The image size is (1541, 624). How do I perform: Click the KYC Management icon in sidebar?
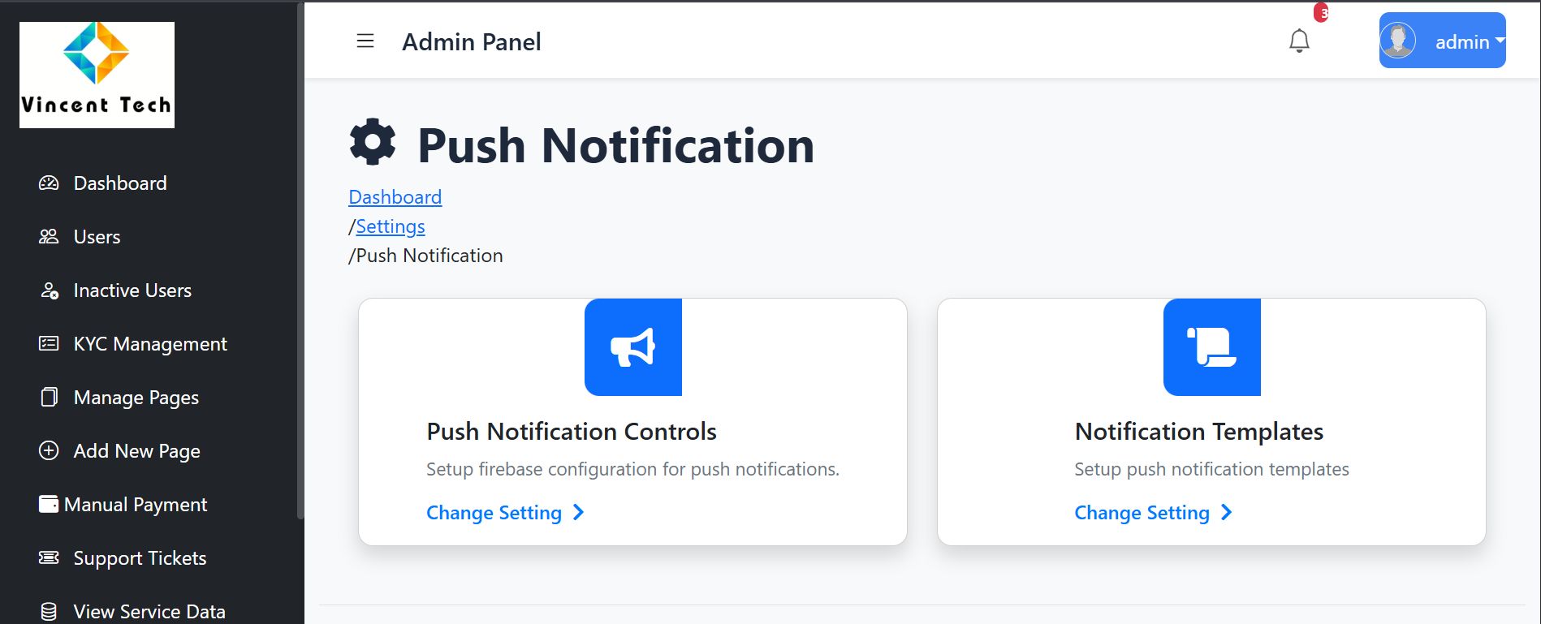49,344
